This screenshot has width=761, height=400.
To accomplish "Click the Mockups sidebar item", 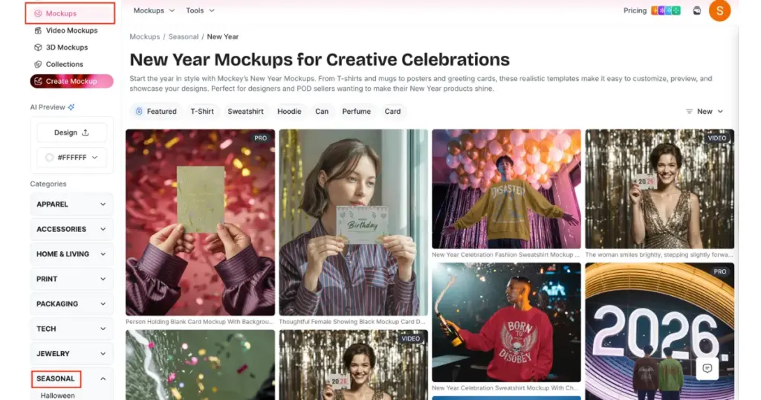I will 70,13.
